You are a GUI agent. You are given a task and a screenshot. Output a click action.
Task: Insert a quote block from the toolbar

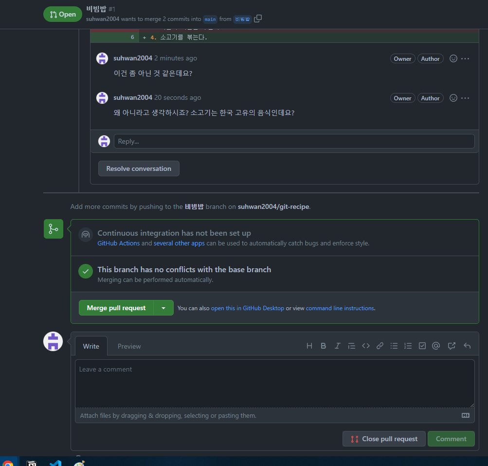pyautogui.click(x=351, y=346)
